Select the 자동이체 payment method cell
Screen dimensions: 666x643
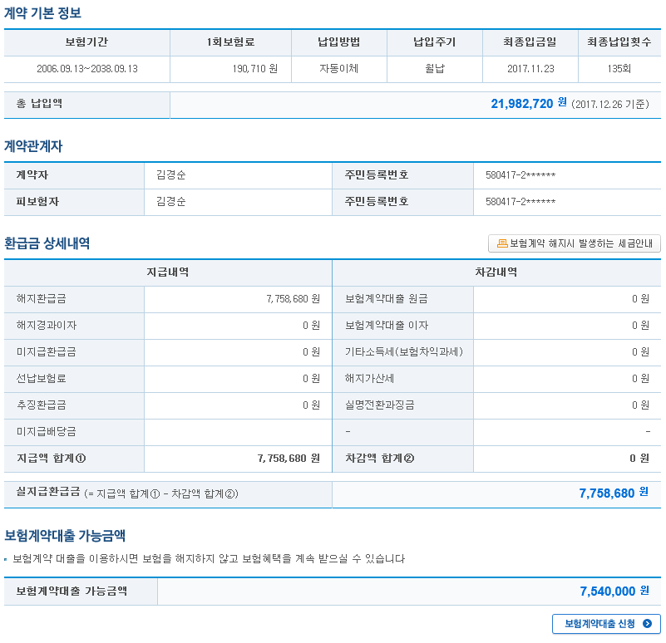338,69
